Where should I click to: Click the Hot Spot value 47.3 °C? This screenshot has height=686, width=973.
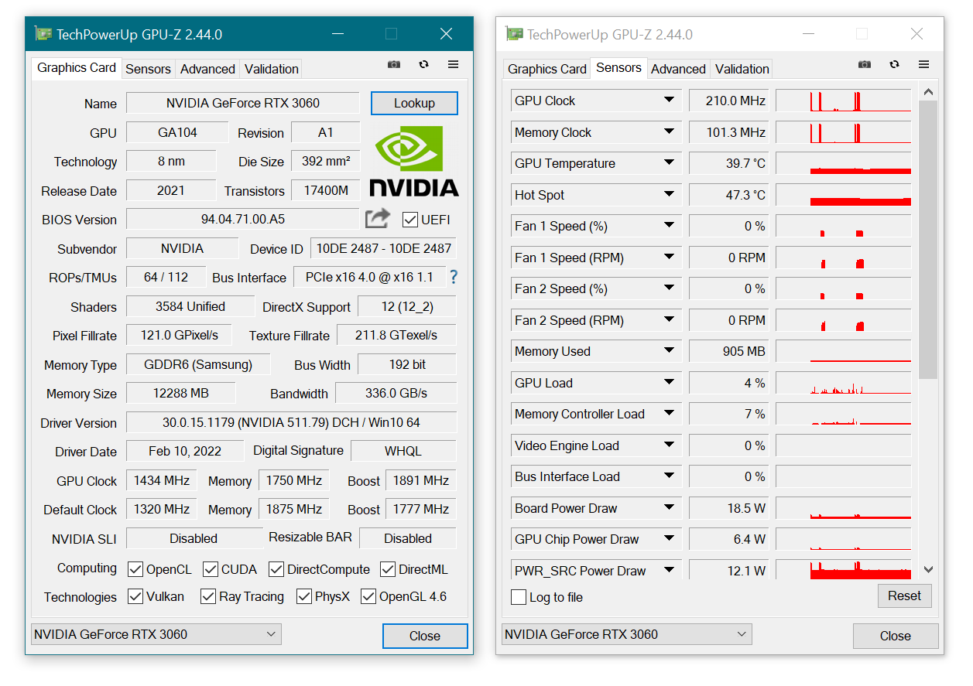coord(728,195)
